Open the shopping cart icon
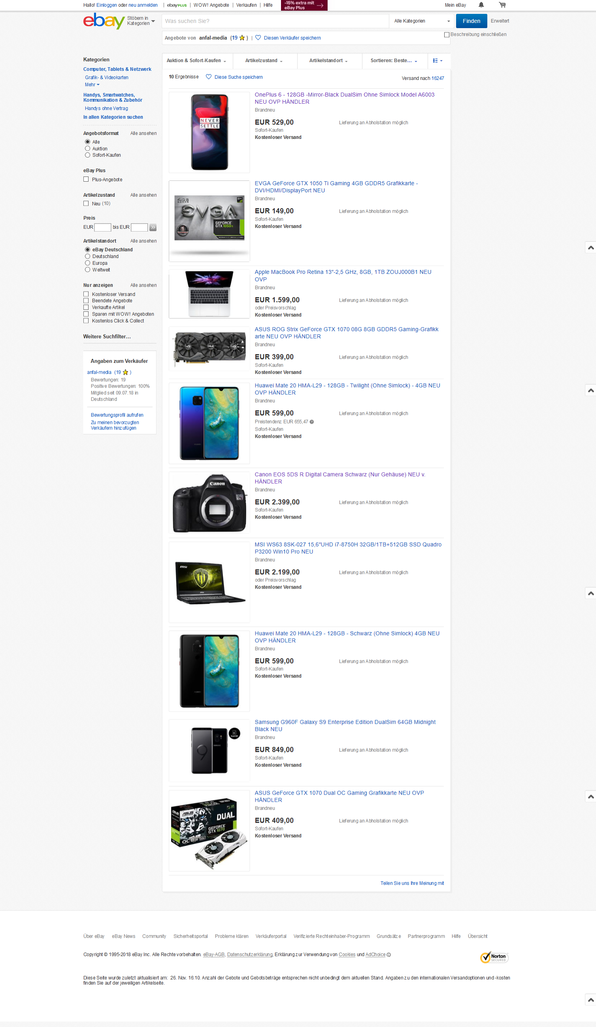This screenshot has width=596, height=1027. [x=502, y=5]
